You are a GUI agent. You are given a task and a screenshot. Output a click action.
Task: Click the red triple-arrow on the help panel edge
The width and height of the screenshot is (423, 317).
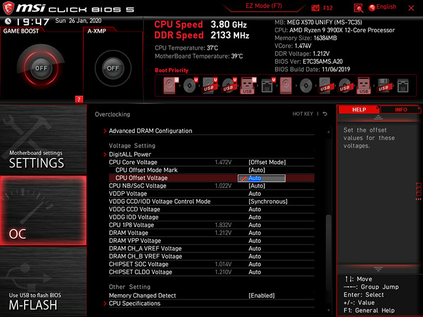[418, 199]
